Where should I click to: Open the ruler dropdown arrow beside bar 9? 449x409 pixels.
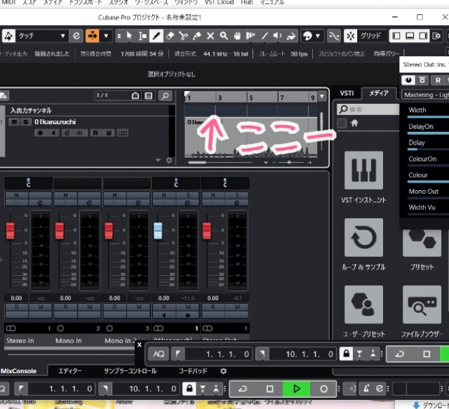pos(322,97)
